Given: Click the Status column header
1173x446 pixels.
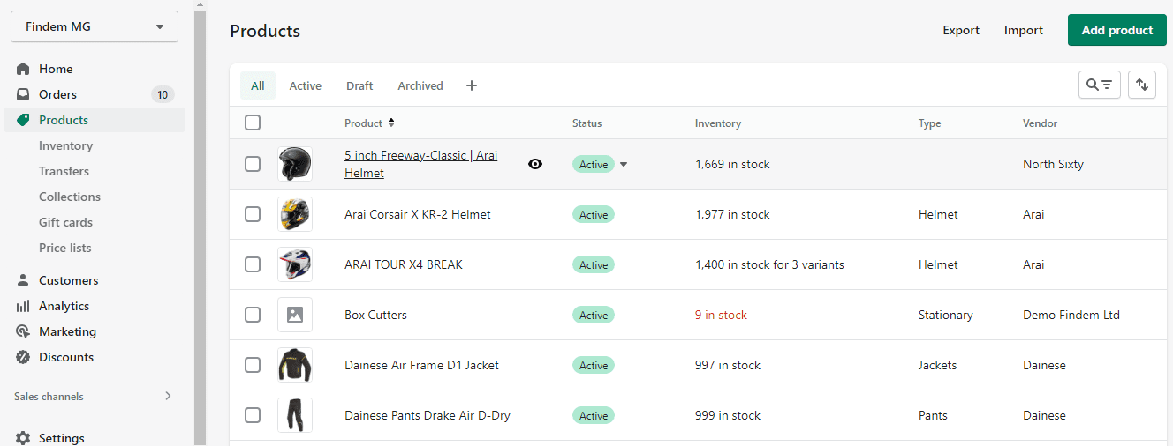Looking at the screenshot, I should pos(586,123).
